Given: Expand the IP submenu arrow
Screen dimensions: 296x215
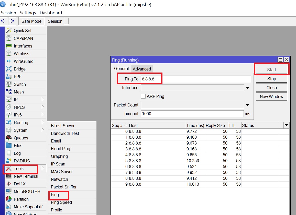Looking at the screenshot, I should coord(43,99).
